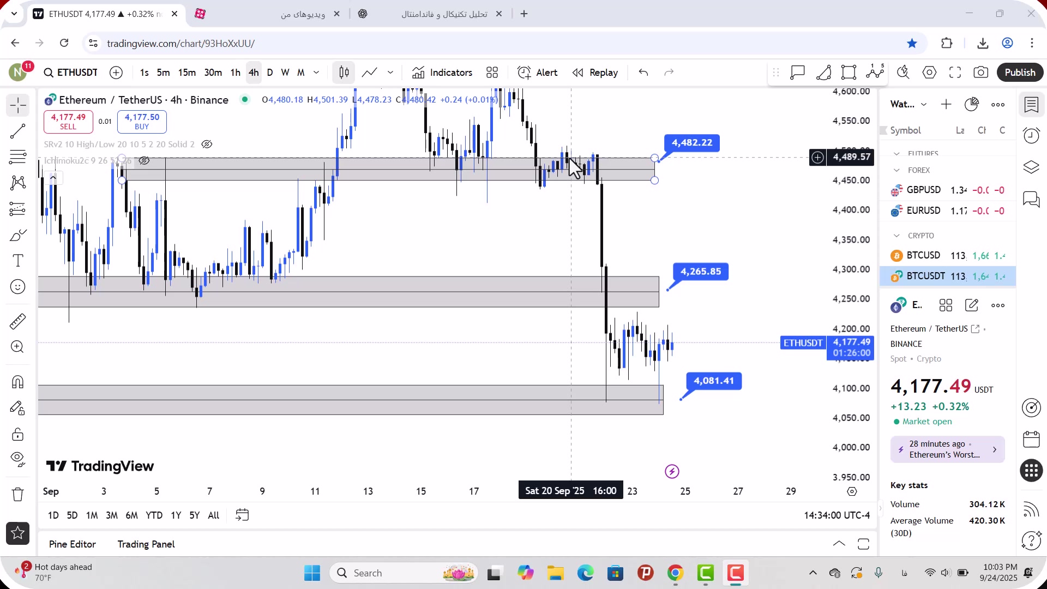This screenshot has height=589, width=1047.
Task: Collapse the FOREX watchlist section
Action: click(896, 171)
